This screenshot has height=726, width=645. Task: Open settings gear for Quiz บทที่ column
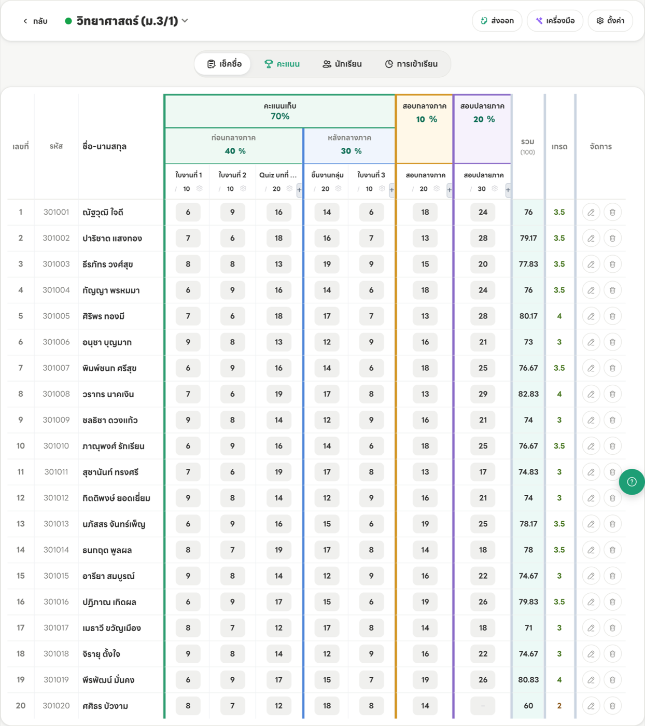click(x=289, y=189)
